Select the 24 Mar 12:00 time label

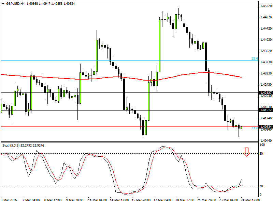[250, 200]
